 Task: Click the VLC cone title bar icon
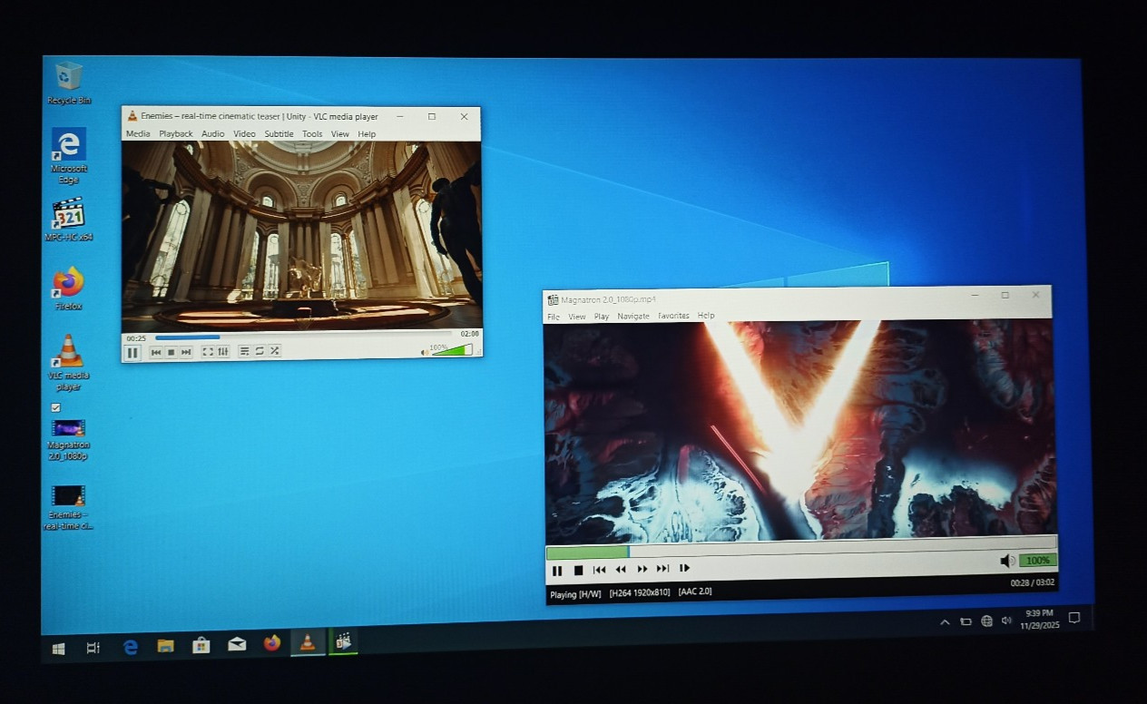[132, 116]
